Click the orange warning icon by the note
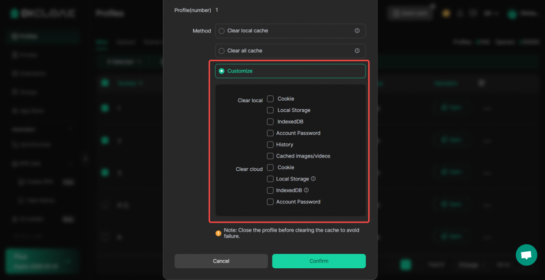 tap(218, 233)
